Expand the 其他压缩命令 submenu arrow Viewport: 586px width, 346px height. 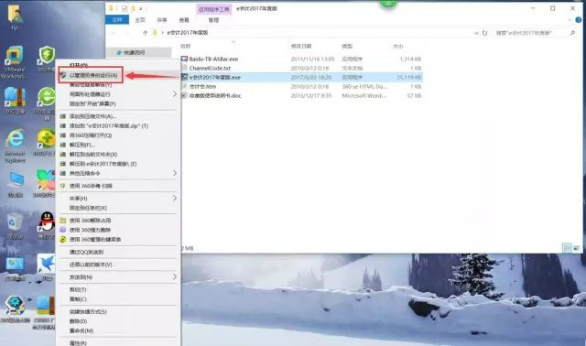pos(175,173)
